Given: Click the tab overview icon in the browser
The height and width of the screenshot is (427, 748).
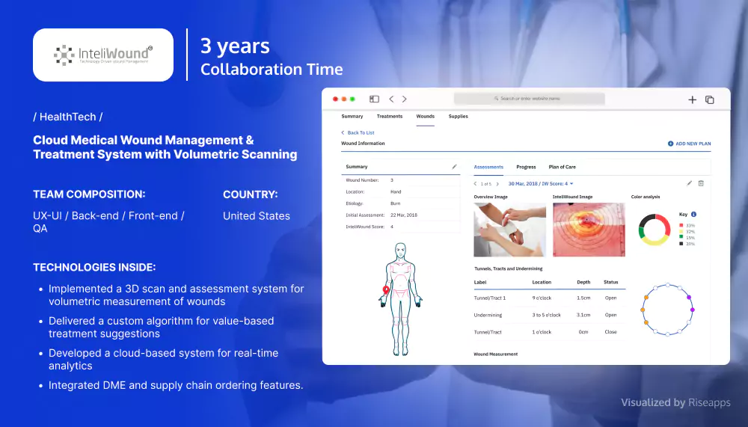Looking at the screenshot, I should coord(710,99).
